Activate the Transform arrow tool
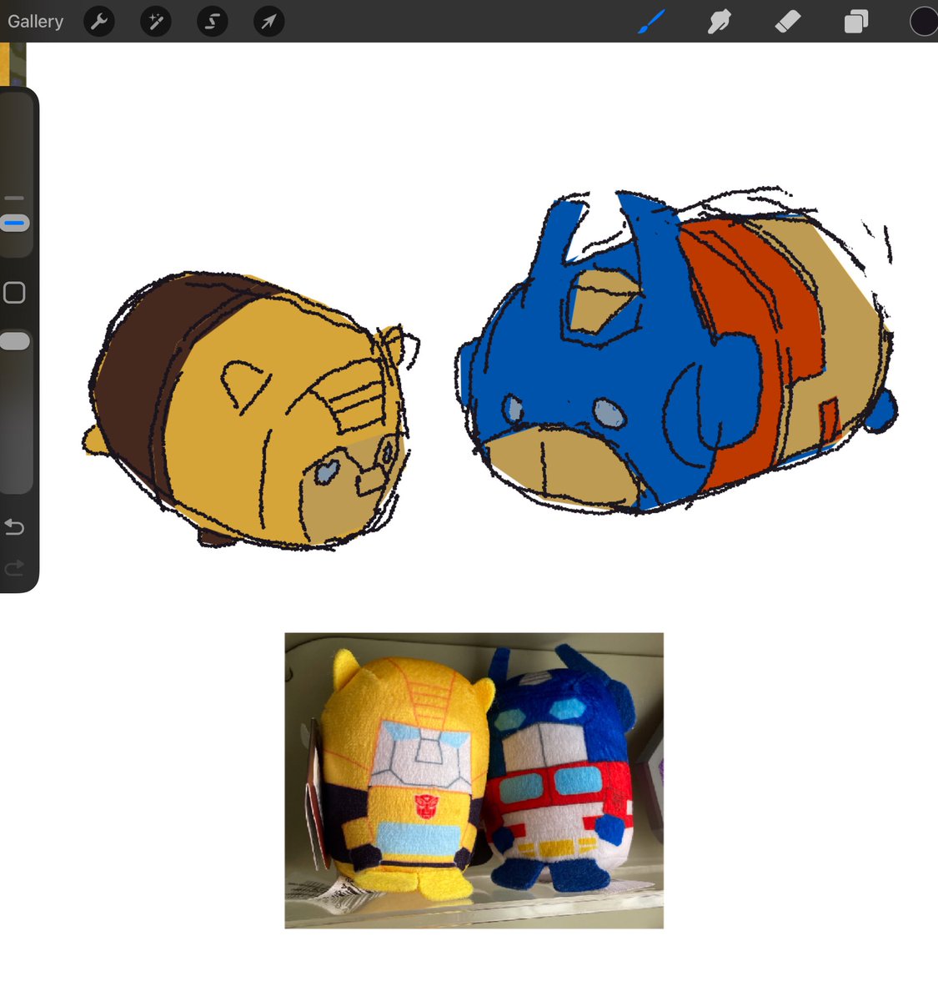938x1001 pixels. 268,22
